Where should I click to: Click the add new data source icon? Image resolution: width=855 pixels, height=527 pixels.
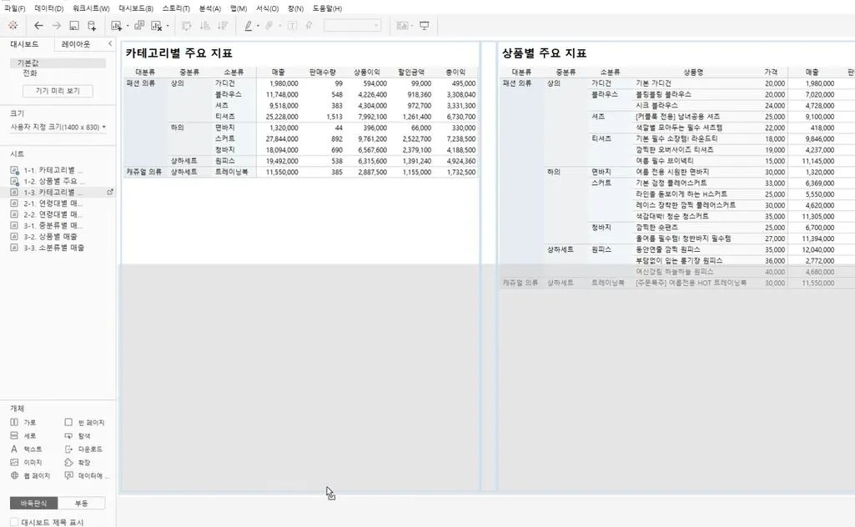(92, 26)
